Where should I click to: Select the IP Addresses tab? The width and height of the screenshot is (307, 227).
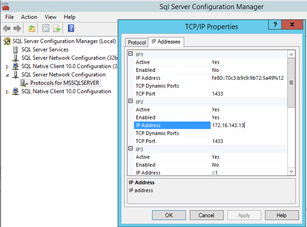166,42
